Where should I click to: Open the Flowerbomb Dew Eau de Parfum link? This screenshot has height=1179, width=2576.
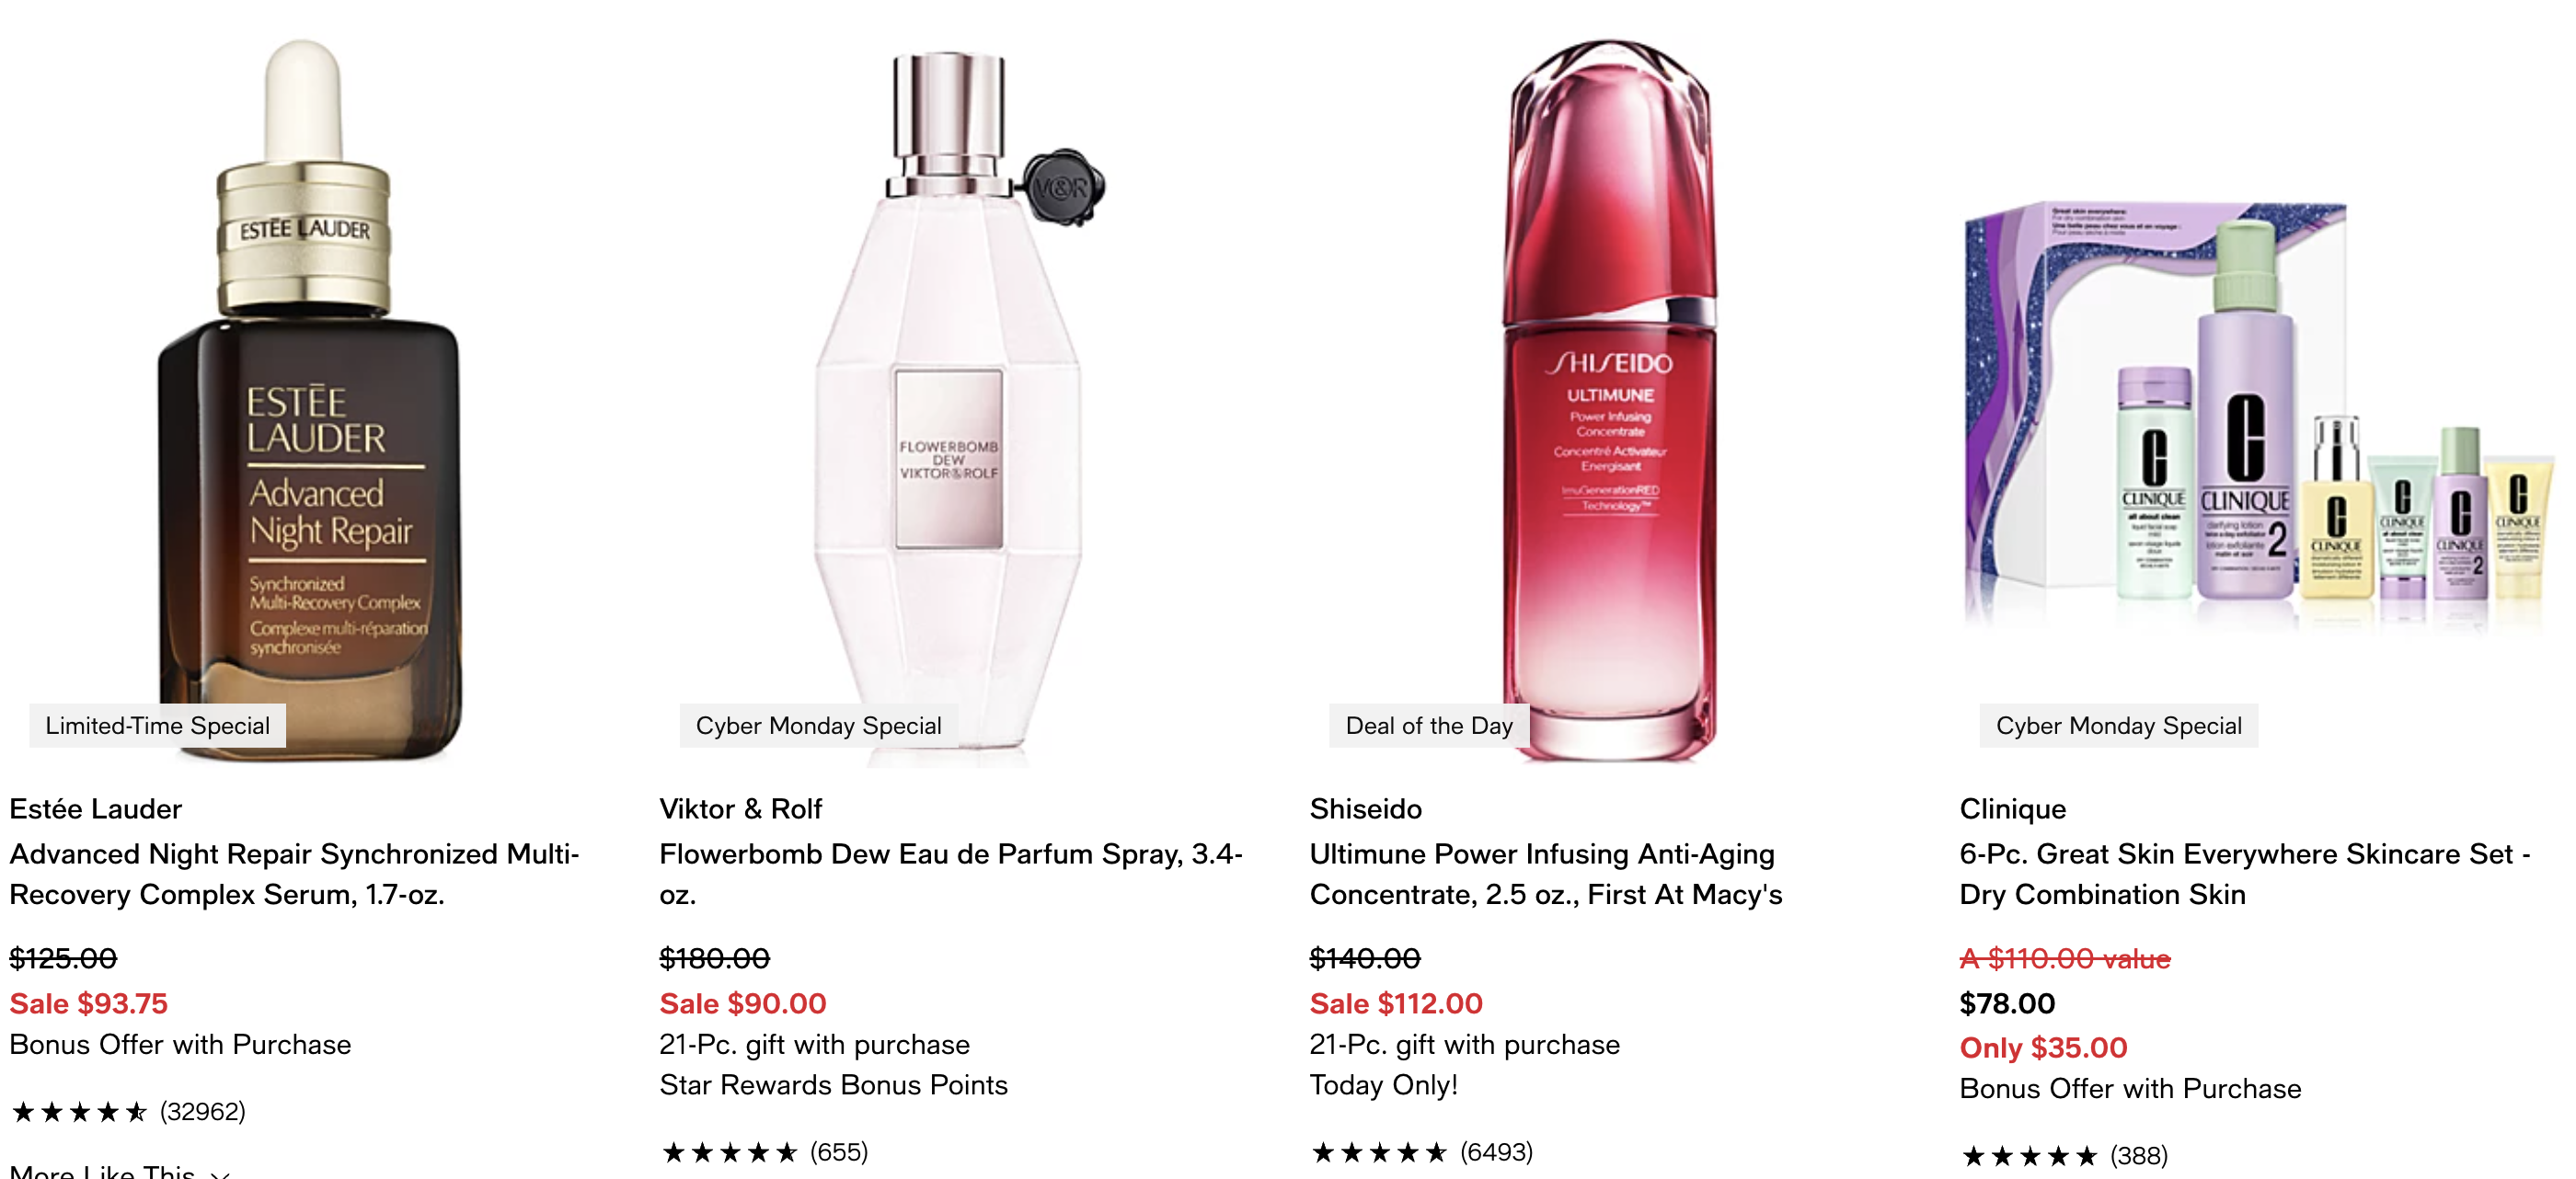[951, 874]
